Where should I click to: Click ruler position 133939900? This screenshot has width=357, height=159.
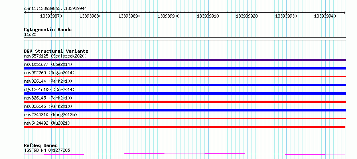[168, 16]
